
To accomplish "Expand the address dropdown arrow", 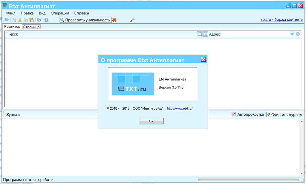I will click(x=292, y=34).
